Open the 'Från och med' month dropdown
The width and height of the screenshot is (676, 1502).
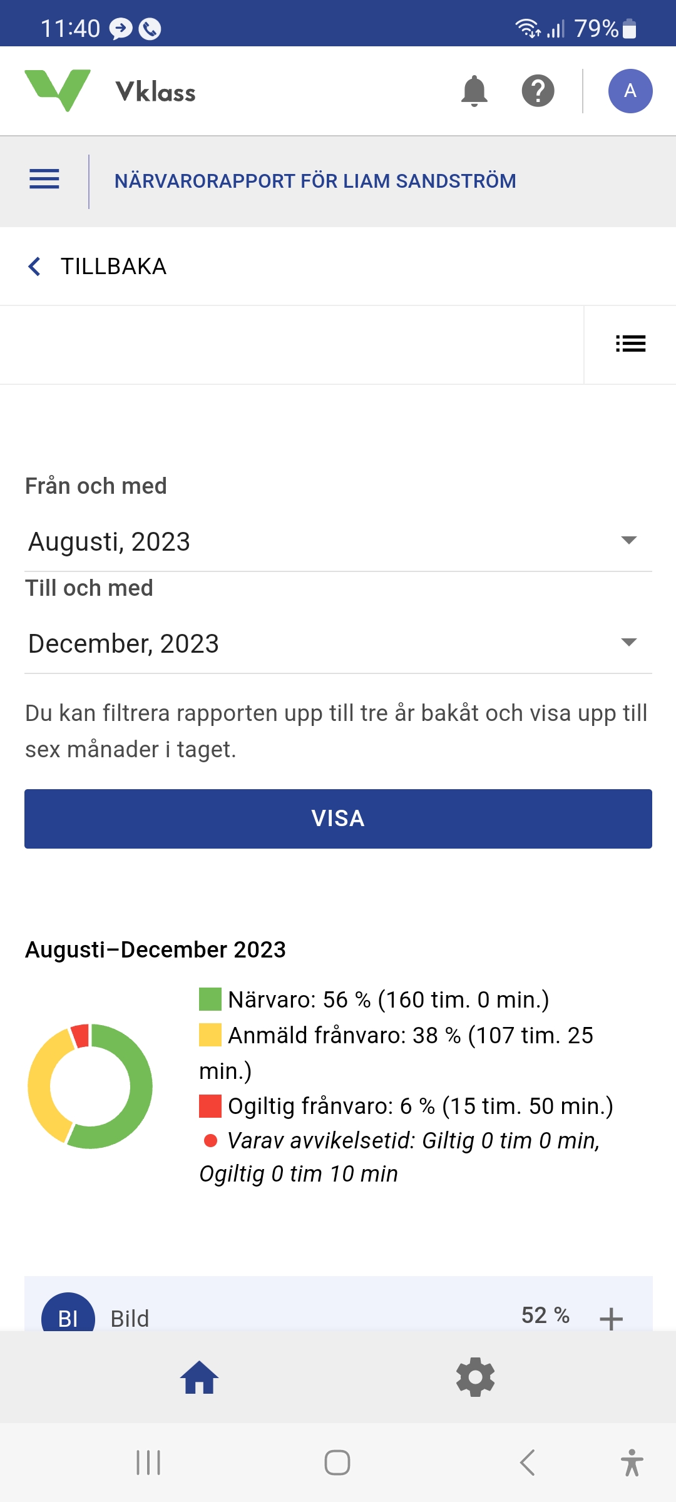click(x=338, y=541)
